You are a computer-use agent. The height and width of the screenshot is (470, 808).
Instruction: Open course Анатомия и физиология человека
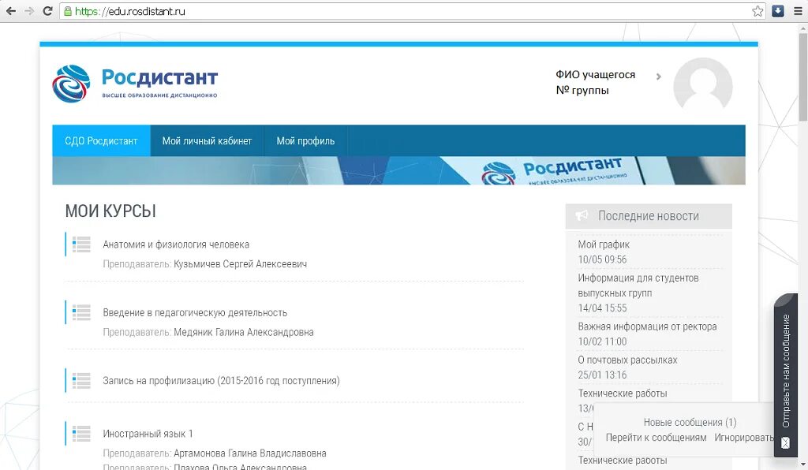click(176, 244)
